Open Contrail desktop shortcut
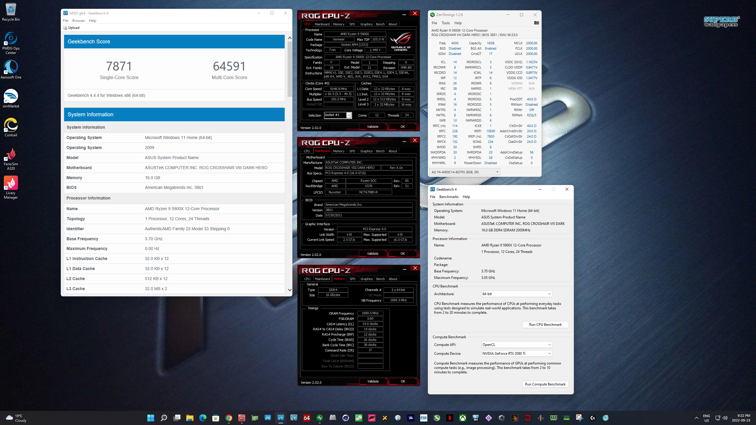The width and height of the screenshot is (756, 425). (11, 127)
